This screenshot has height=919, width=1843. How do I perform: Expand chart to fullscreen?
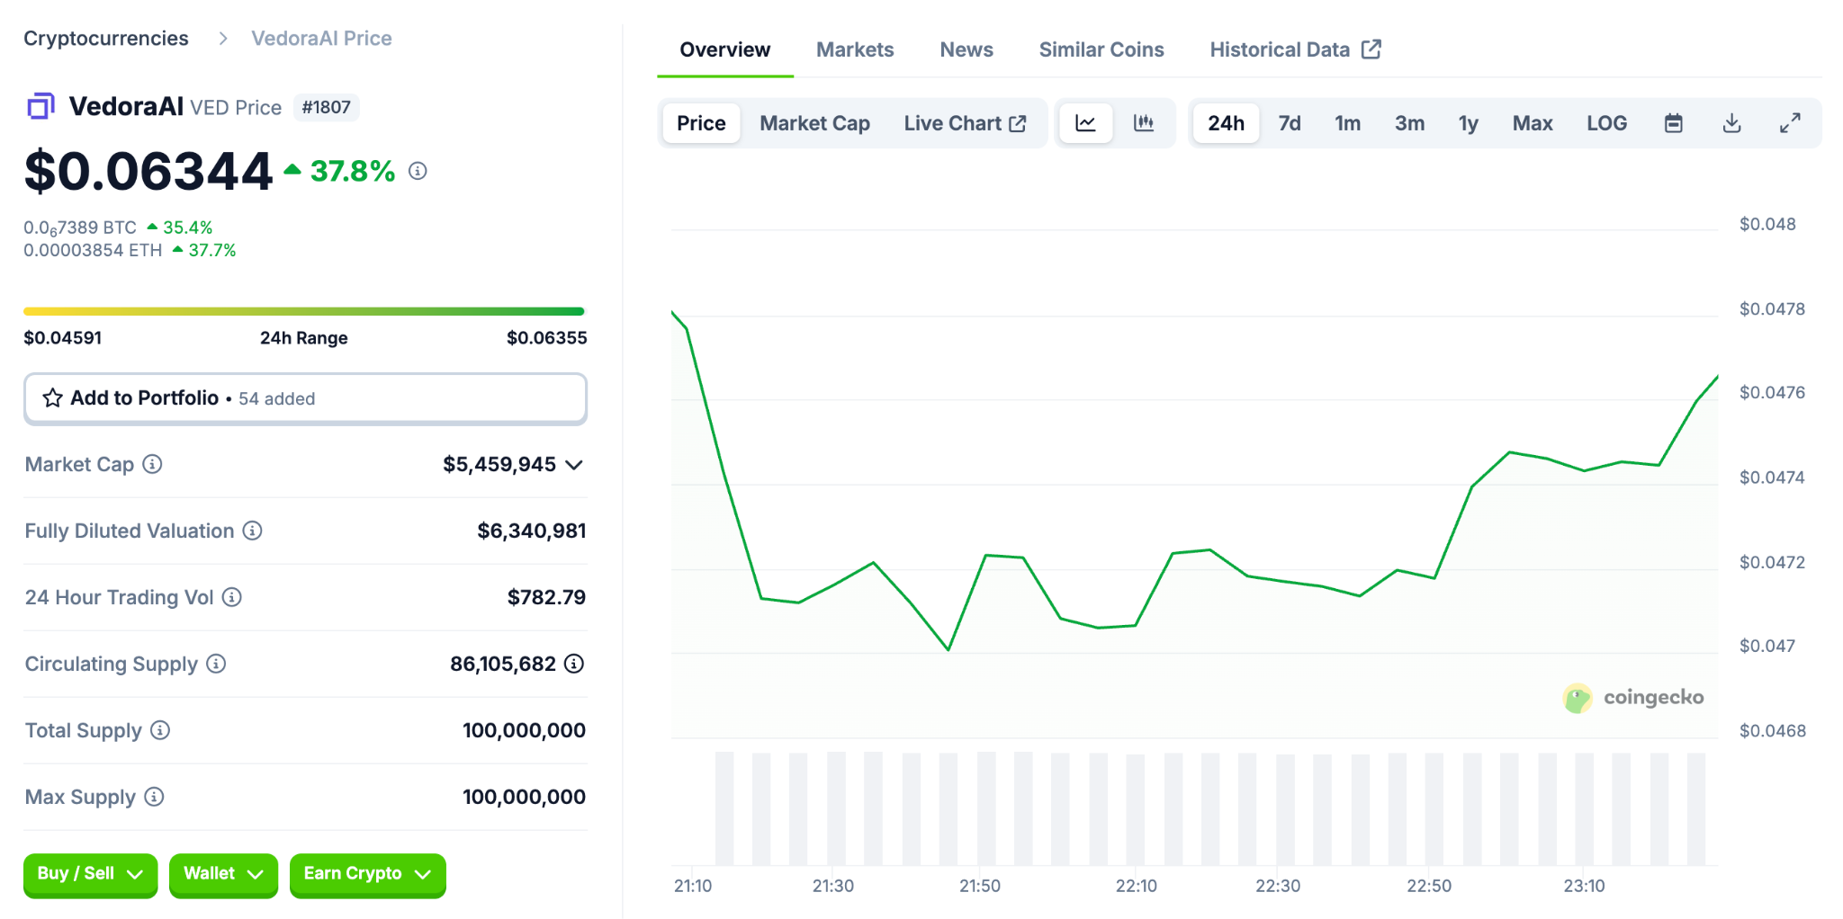coord(1790,123)
